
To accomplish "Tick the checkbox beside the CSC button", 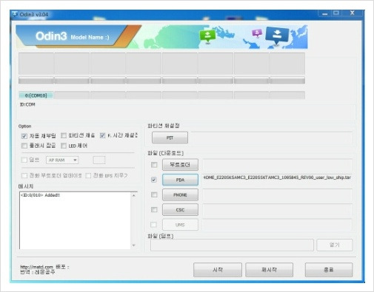I will tap(154, 209).
